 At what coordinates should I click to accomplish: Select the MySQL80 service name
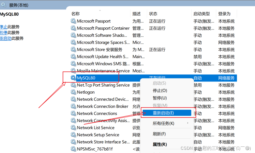86,78
